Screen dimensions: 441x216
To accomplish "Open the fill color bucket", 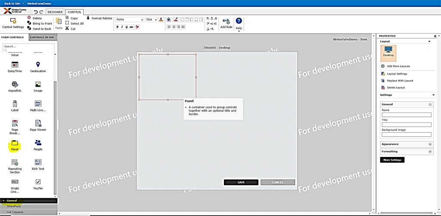I will point(169,19).
